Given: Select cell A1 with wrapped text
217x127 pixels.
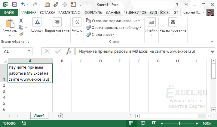Looking at the screenshot, I should tap(30, 73).
